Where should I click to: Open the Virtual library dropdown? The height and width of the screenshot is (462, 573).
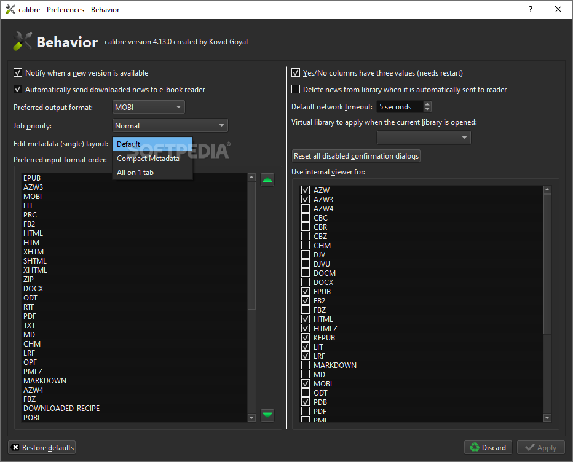(x=424, y=138)
